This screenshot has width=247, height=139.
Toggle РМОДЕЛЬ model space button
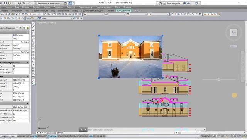point(205,136)
